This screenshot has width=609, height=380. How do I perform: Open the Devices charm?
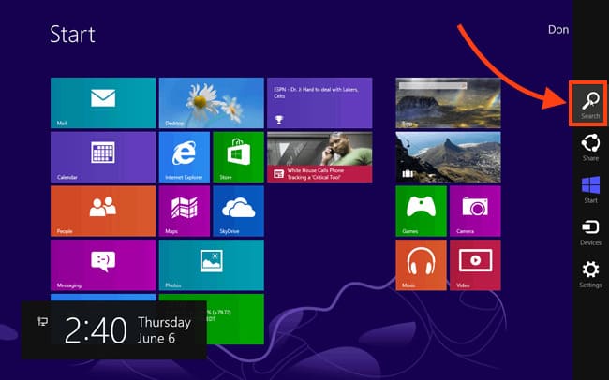click(x=589, y=231)
